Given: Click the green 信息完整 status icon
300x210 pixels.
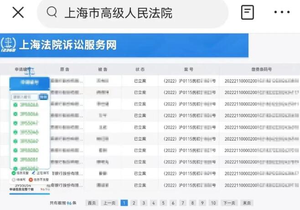Looking at the screenshot, I should [x=13, y=173].
